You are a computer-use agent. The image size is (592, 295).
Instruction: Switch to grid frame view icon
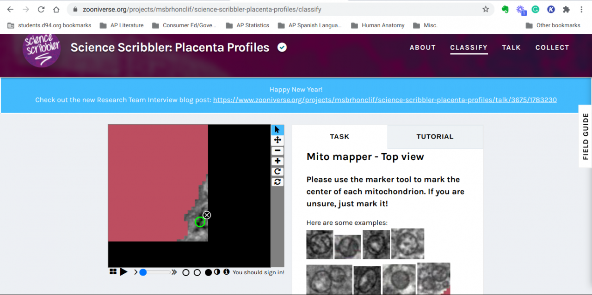click(113, 272)
